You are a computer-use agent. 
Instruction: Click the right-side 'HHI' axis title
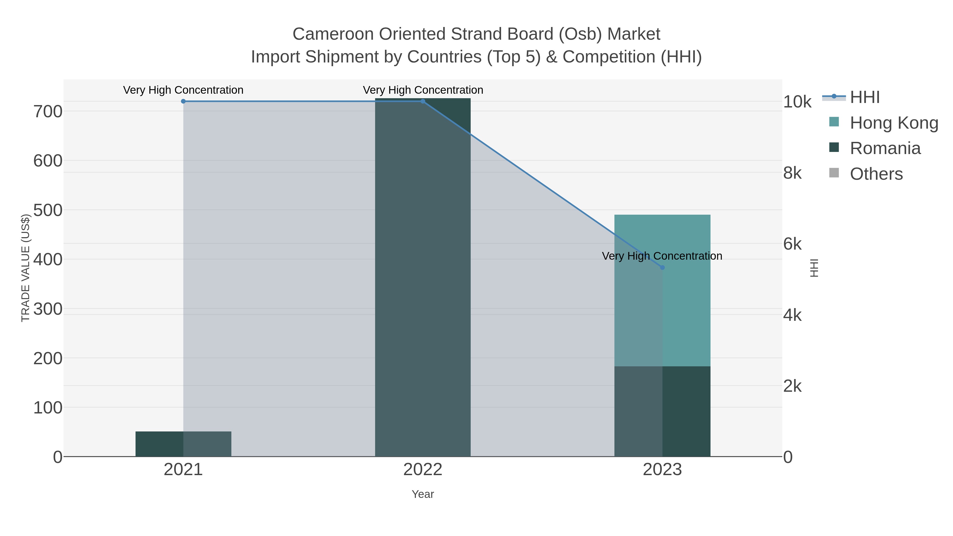click(814, 268)
